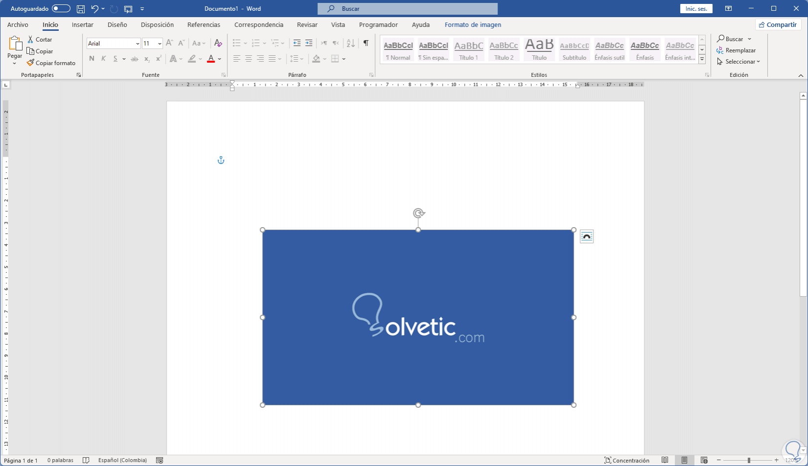Collapse the ribbon with the chevron
The image size is (808, 466).
pyautogui.click(x=801, y=75)
